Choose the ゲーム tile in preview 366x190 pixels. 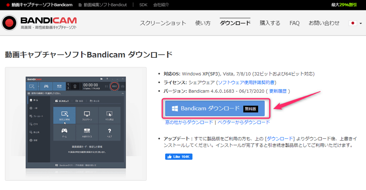(x=64, y=132)
